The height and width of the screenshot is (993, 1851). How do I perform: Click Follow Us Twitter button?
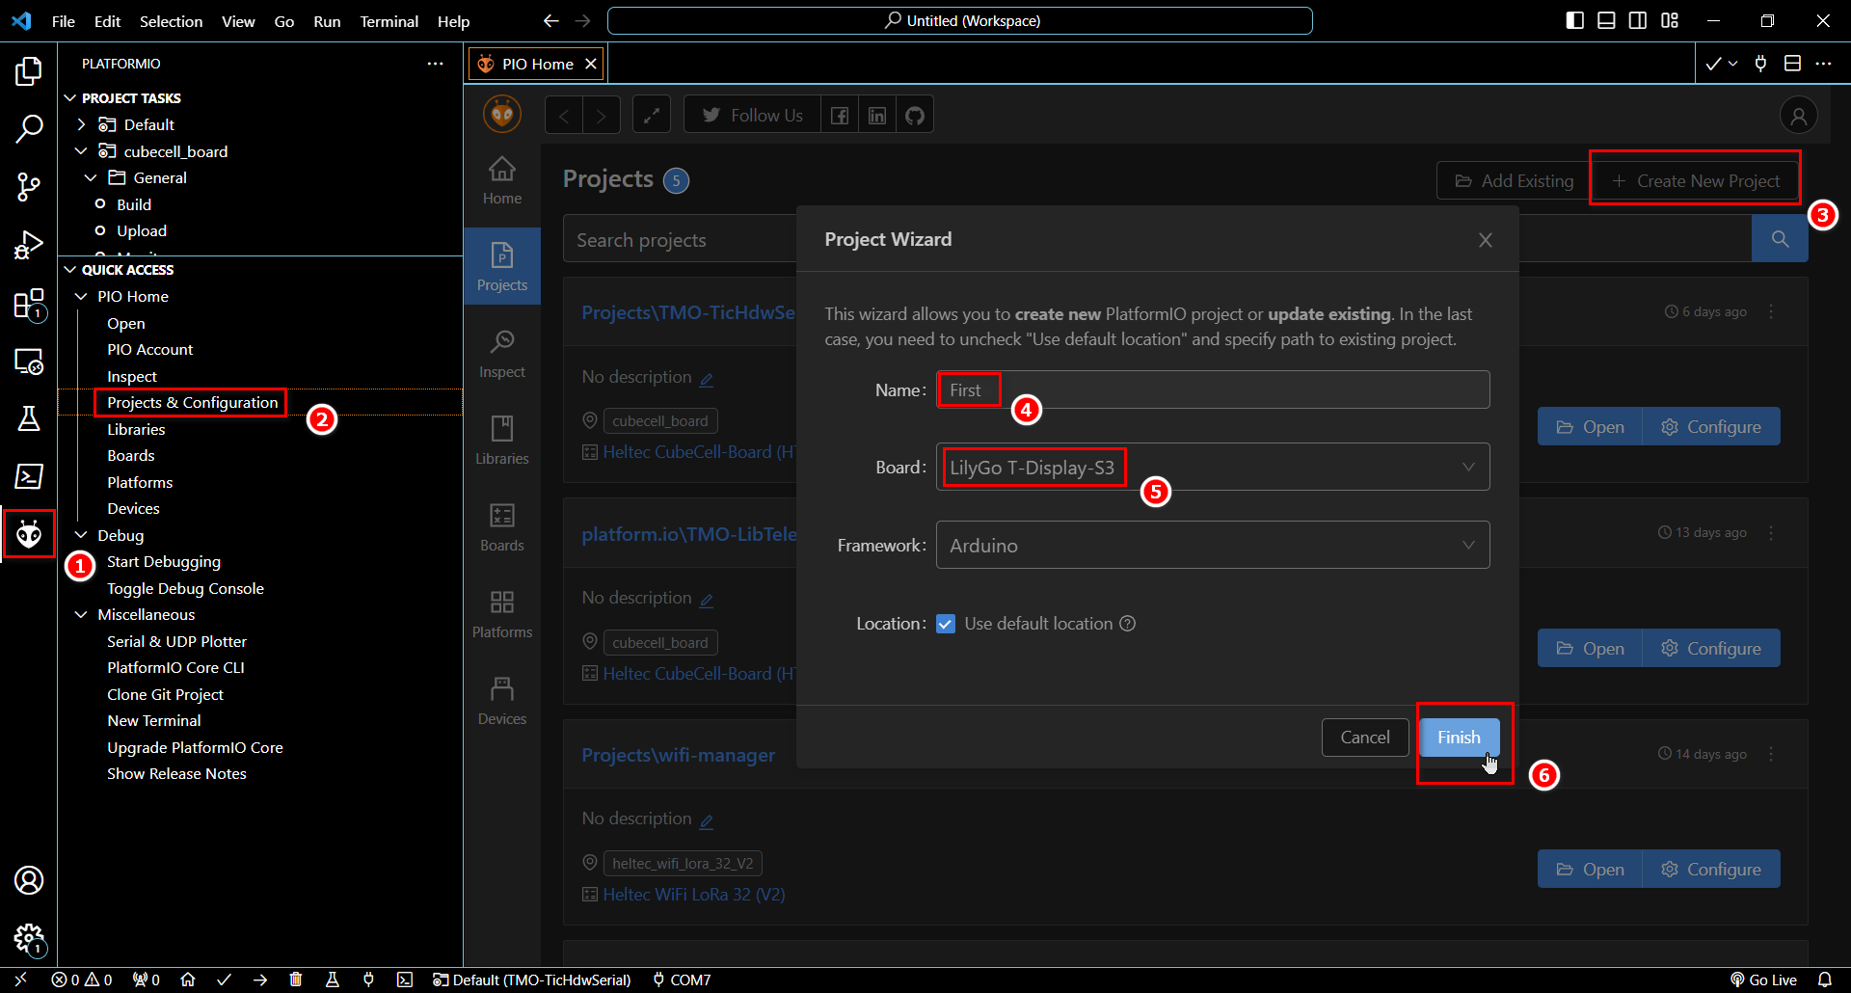tap(752, 116)
